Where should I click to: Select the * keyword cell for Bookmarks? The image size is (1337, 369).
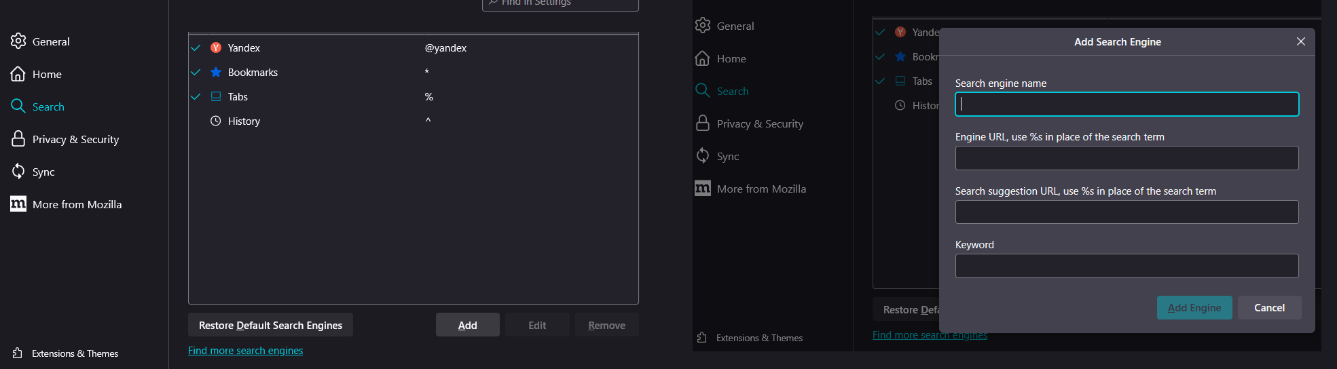point(426,72)
